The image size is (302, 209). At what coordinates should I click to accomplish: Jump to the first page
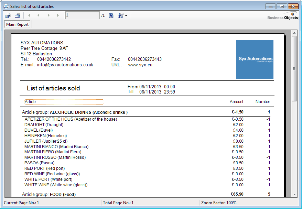(29, 15)
